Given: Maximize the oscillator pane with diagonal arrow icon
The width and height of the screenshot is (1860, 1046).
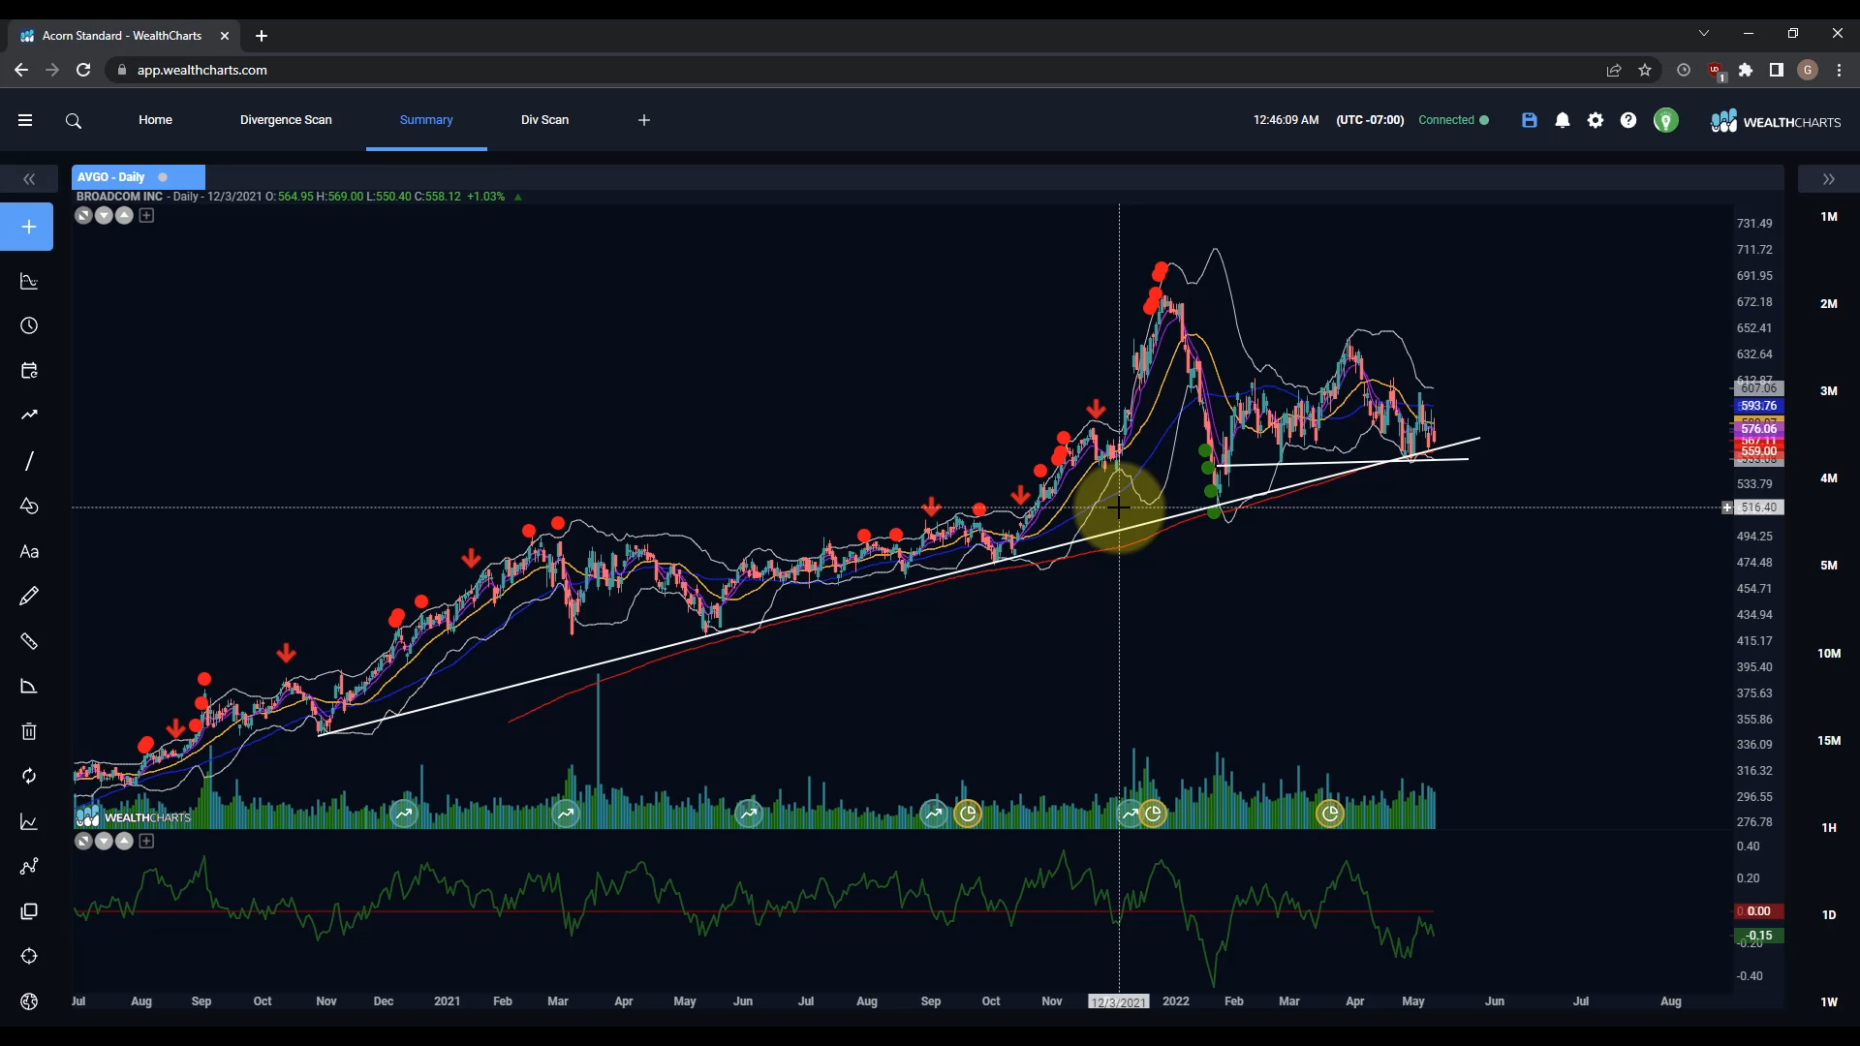Looking at the screenshot, I should [83, 841].
